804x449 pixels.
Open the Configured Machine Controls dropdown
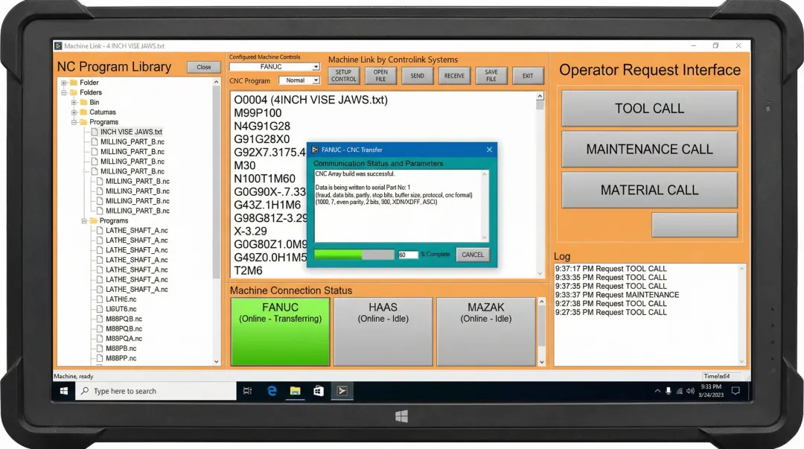pyautogui.click(x=316, y=66)
